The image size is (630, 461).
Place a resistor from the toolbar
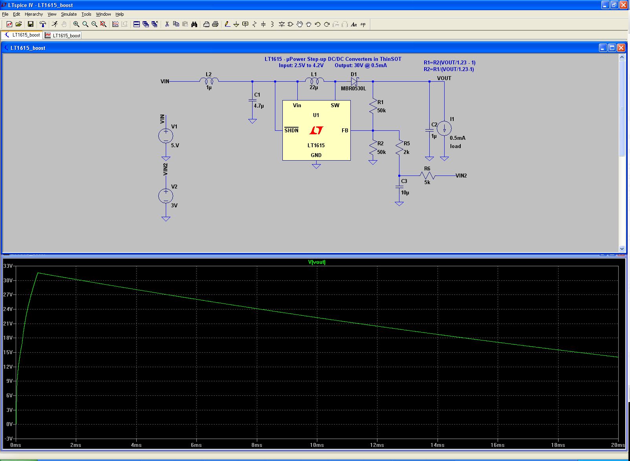click(255, 24)
